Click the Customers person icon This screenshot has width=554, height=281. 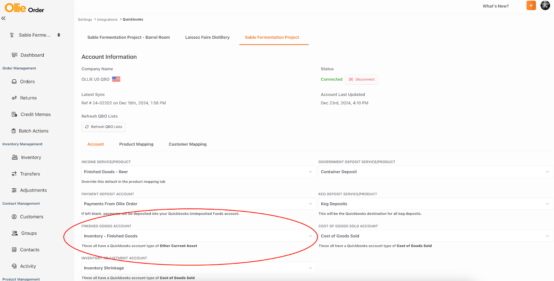(x=14, y=217)
